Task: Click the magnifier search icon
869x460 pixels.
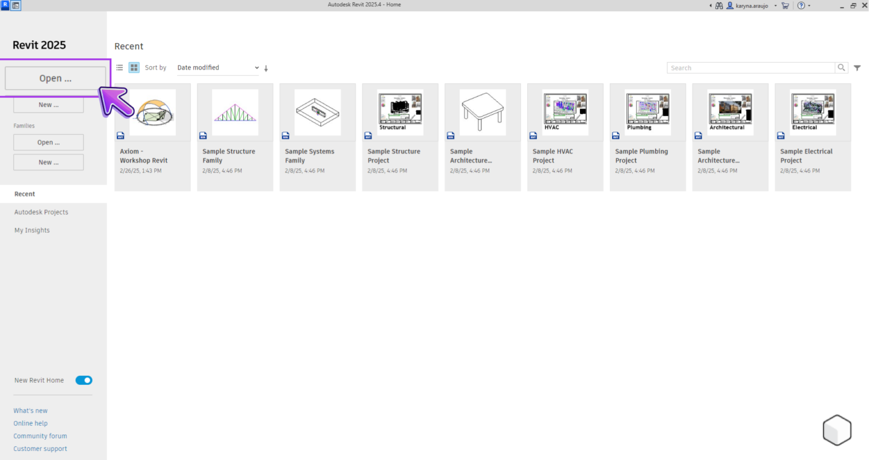Action: coord(841,68)
